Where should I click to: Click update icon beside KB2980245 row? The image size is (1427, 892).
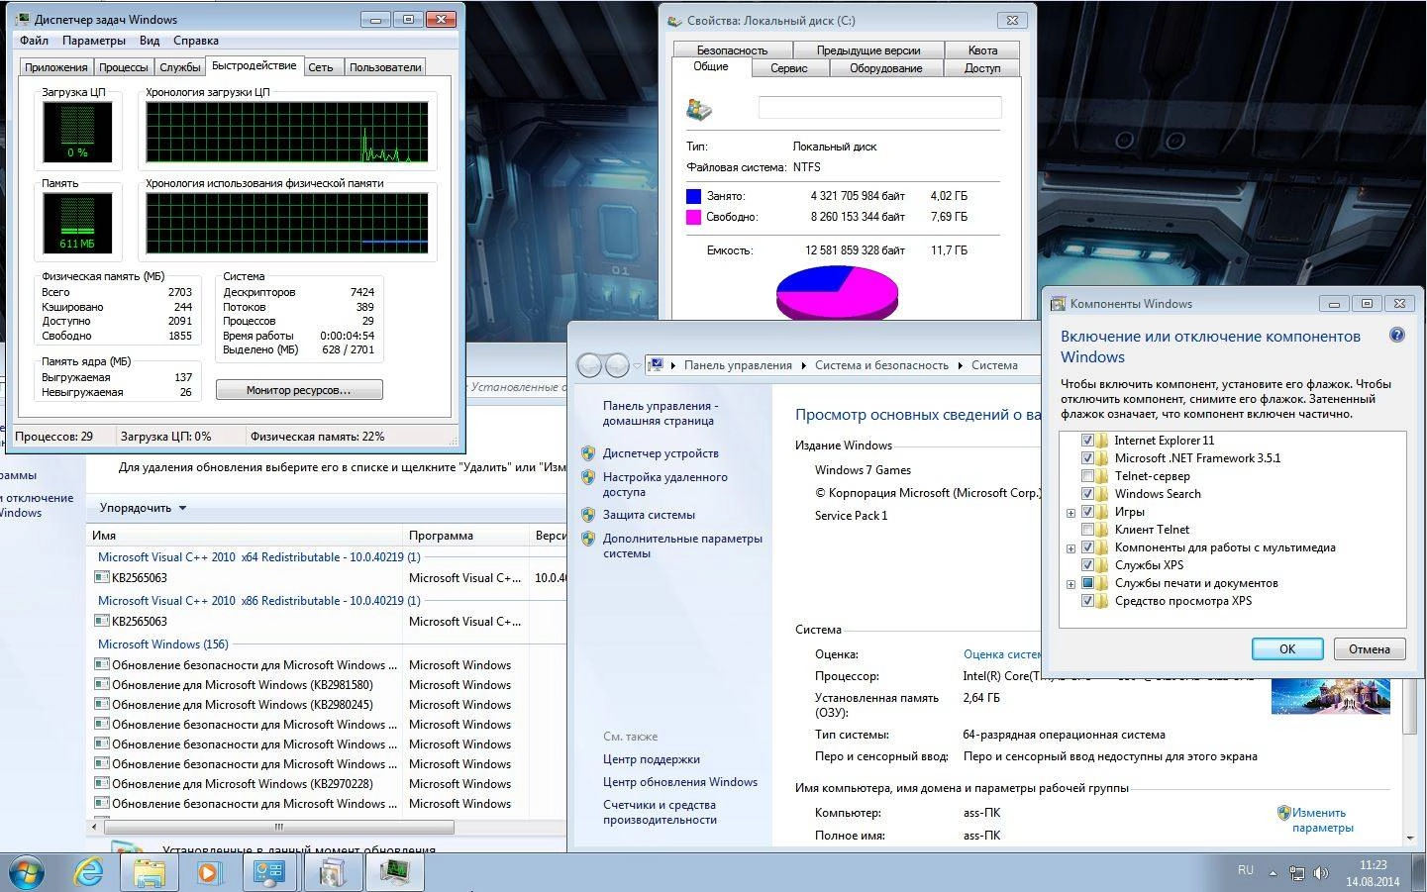[101, 704]
